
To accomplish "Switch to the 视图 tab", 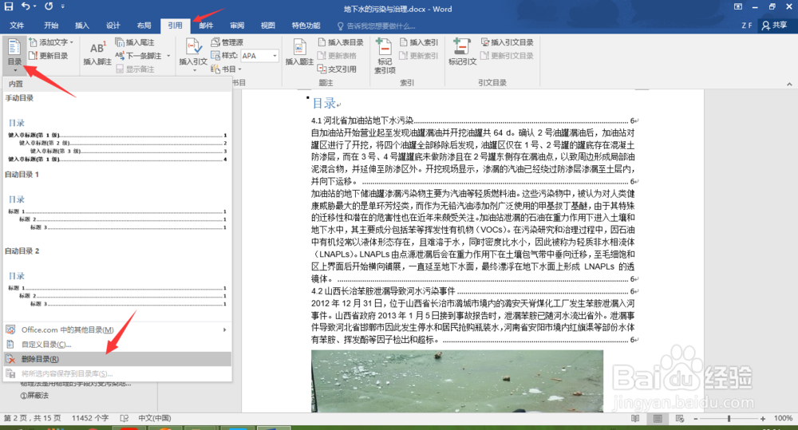I will 268,25.
